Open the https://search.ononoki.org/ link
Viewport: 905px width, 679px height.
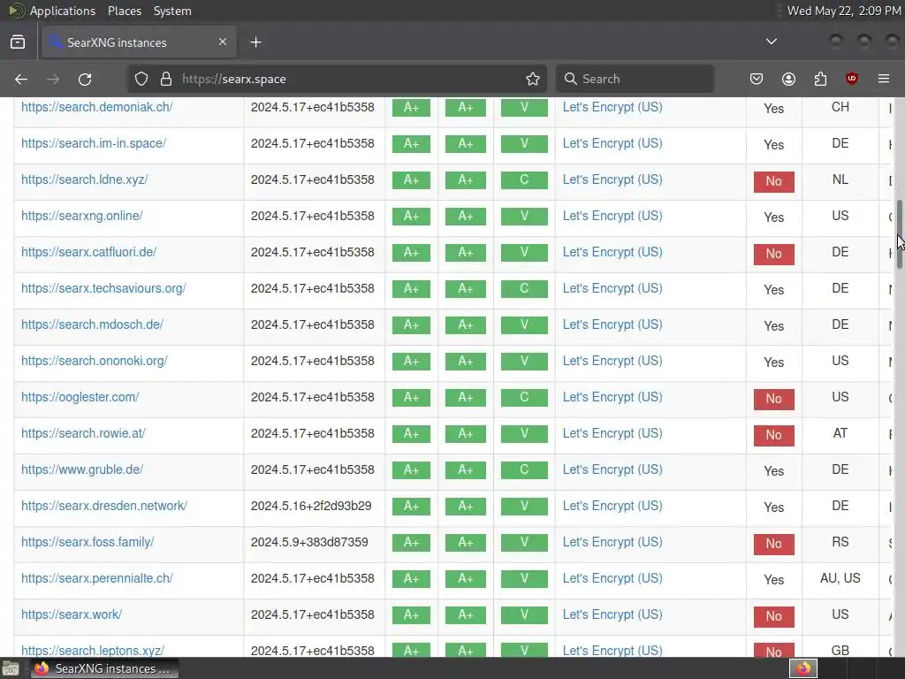click(95, 361)
